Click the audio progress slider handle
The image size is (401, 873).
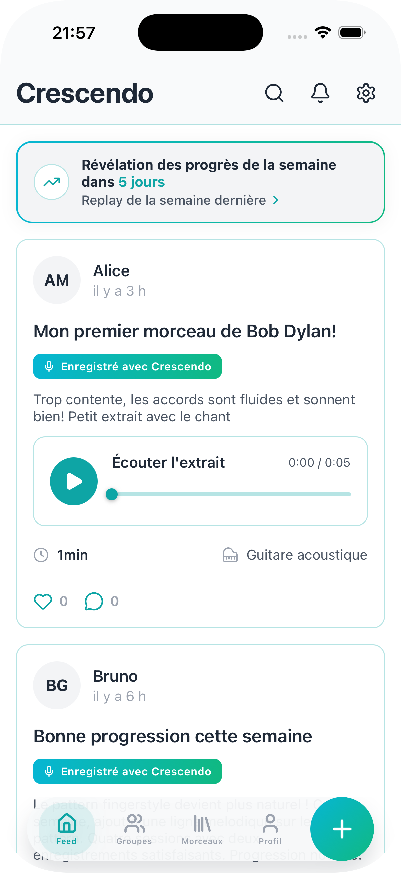pos(112,494)
